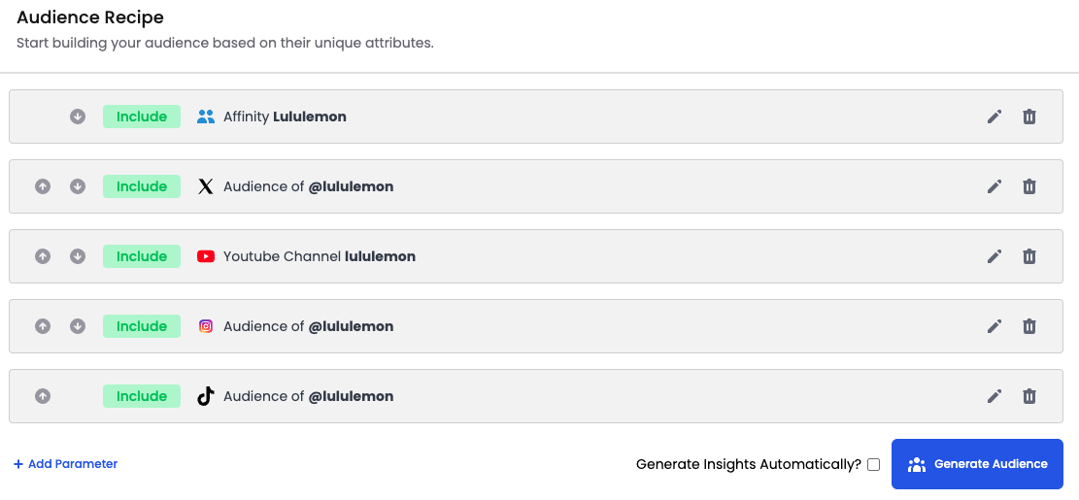Click the Add Parameter link
The image size is (1079, 500).
pos(66,464)
